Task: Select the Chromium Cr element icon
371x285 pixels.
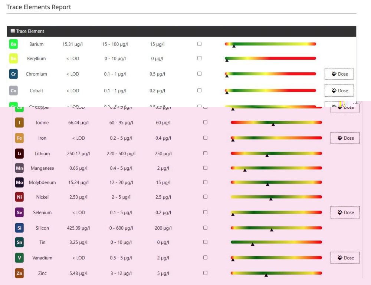Action: coord(13,74)
